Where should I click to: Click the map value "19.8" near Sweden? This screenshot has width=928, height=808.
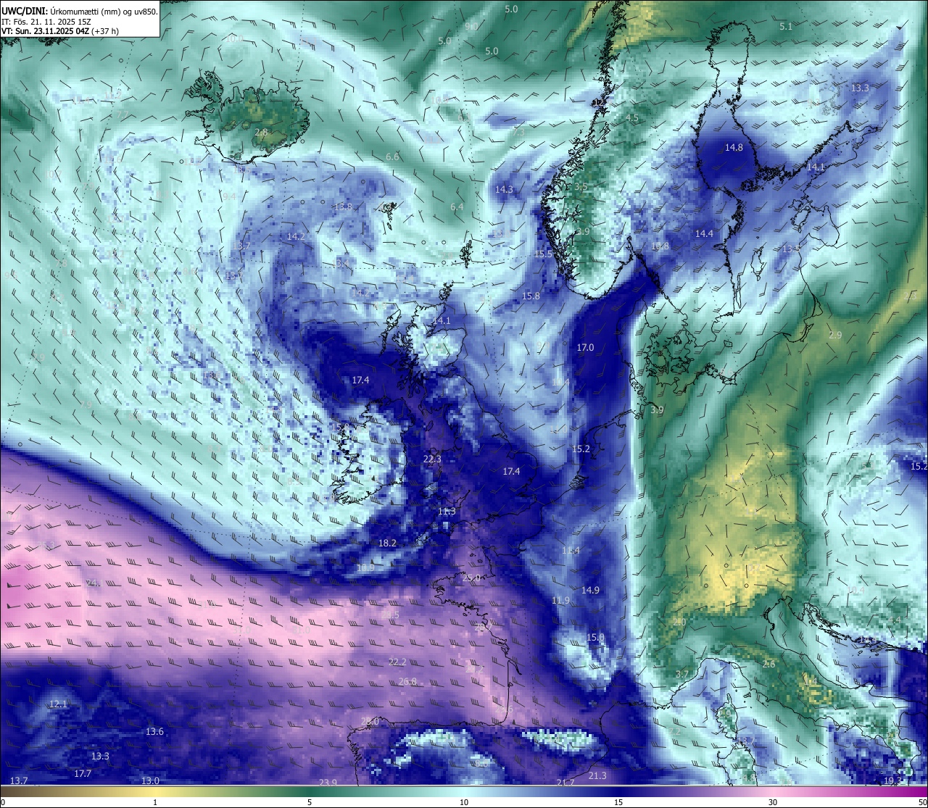[660, 246]
